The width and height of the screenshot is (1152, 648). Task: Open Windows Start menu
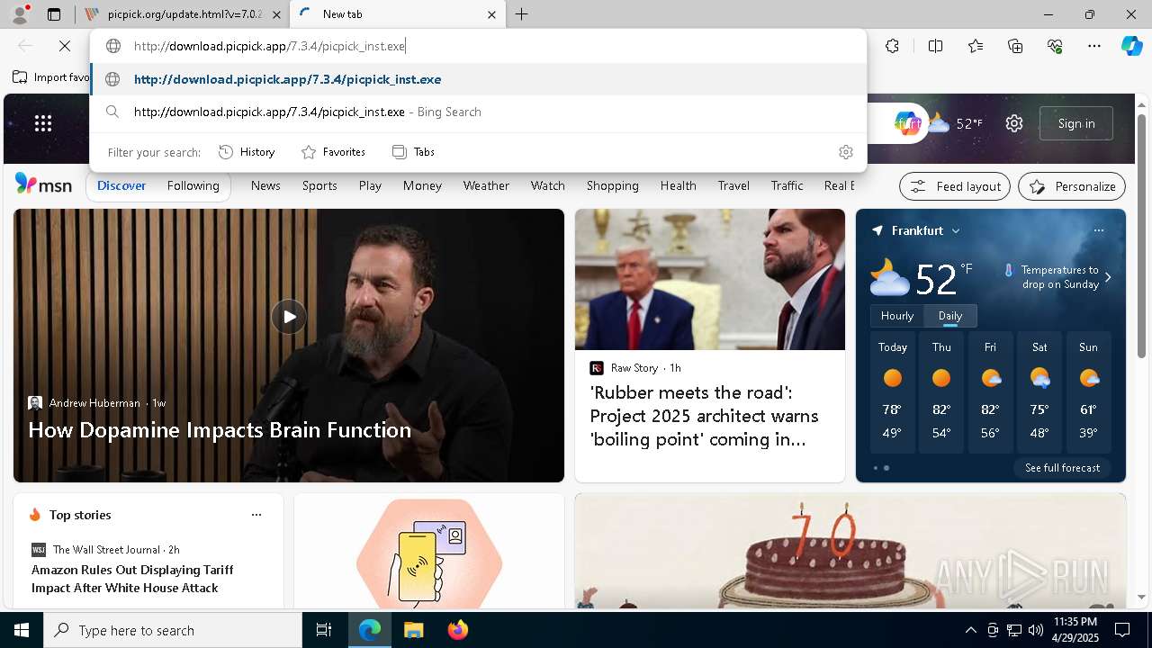[x=22, y=630]
